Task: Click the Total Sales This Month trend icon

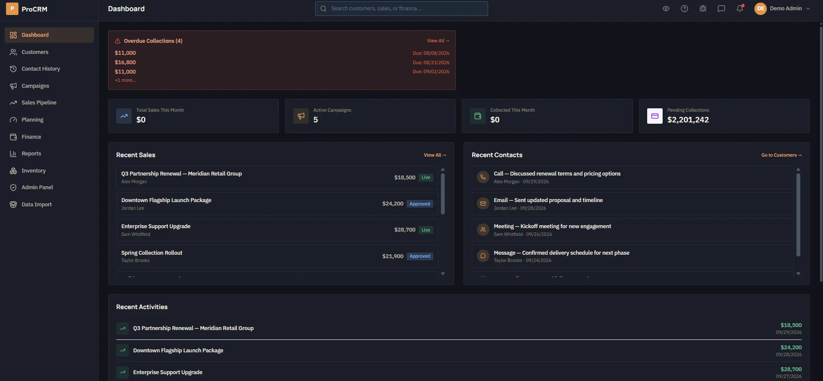Action: [124, 116]
